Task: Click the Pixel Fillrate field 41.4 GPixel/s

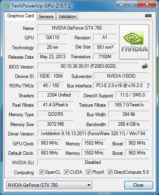Action: (55, 105)
